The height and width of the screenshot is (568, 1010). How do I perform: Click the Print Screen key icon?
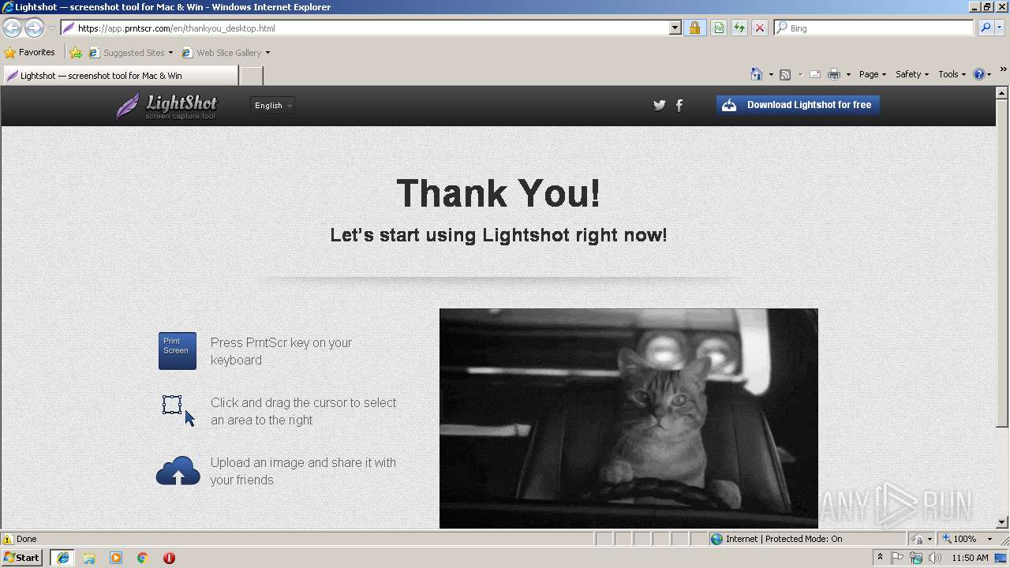click(178, 351)
